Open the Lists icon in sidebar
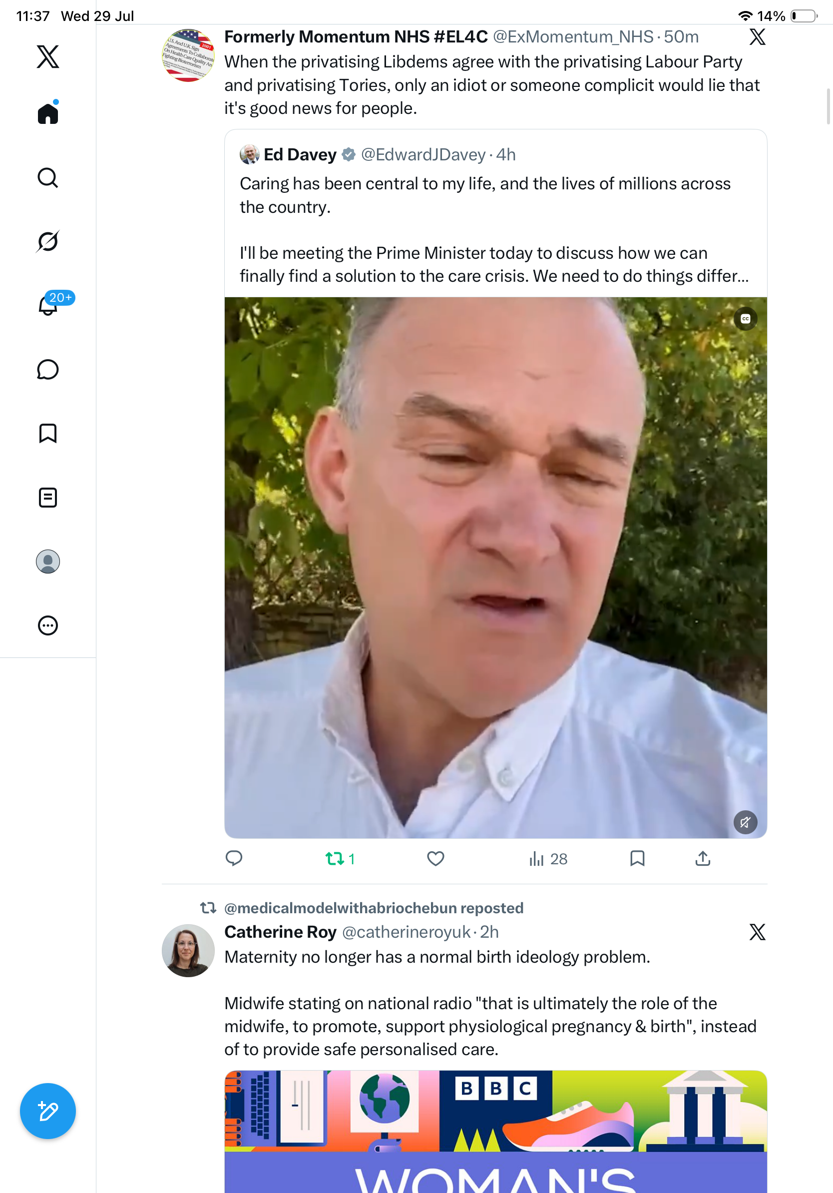This screenshot has width=833, height=1193. pos(48,497)
